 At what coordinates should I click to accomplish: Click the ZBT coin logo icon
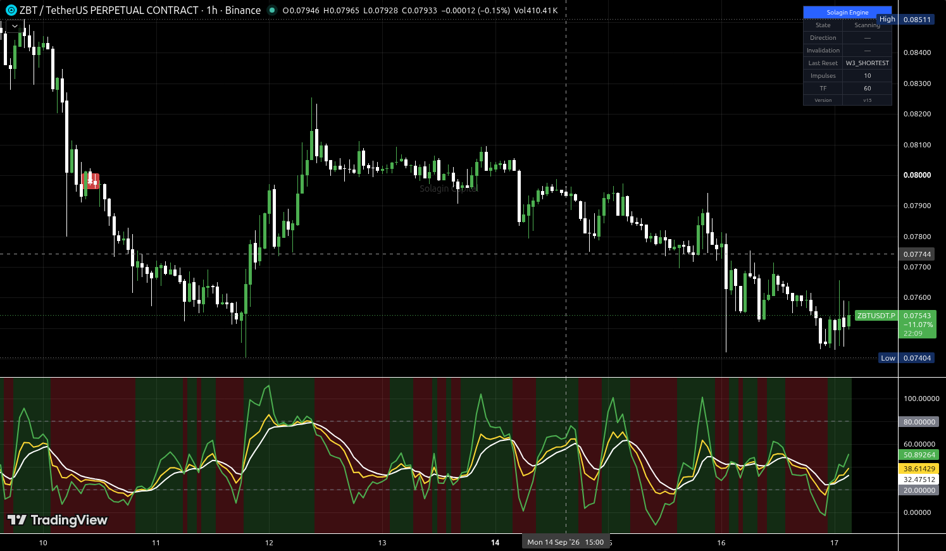11,10
